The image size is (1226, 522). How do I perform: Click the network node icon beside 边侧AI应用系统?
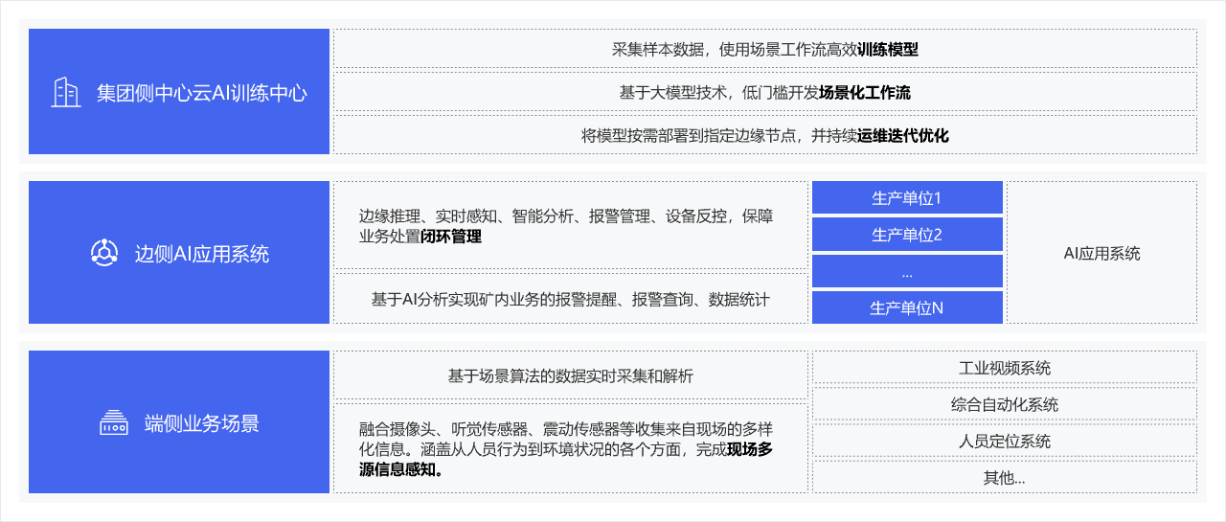pyautogui.click(x=102, y=253)
